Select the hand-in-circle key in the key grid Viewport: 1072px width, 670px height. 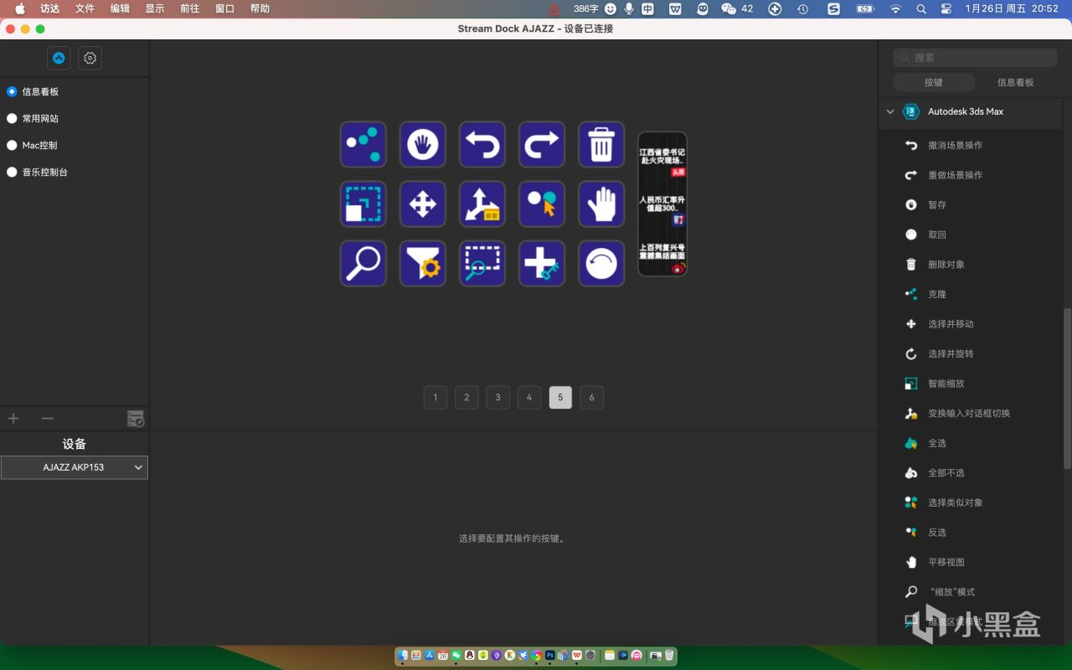pyautogui.click(x=423, y=145)
